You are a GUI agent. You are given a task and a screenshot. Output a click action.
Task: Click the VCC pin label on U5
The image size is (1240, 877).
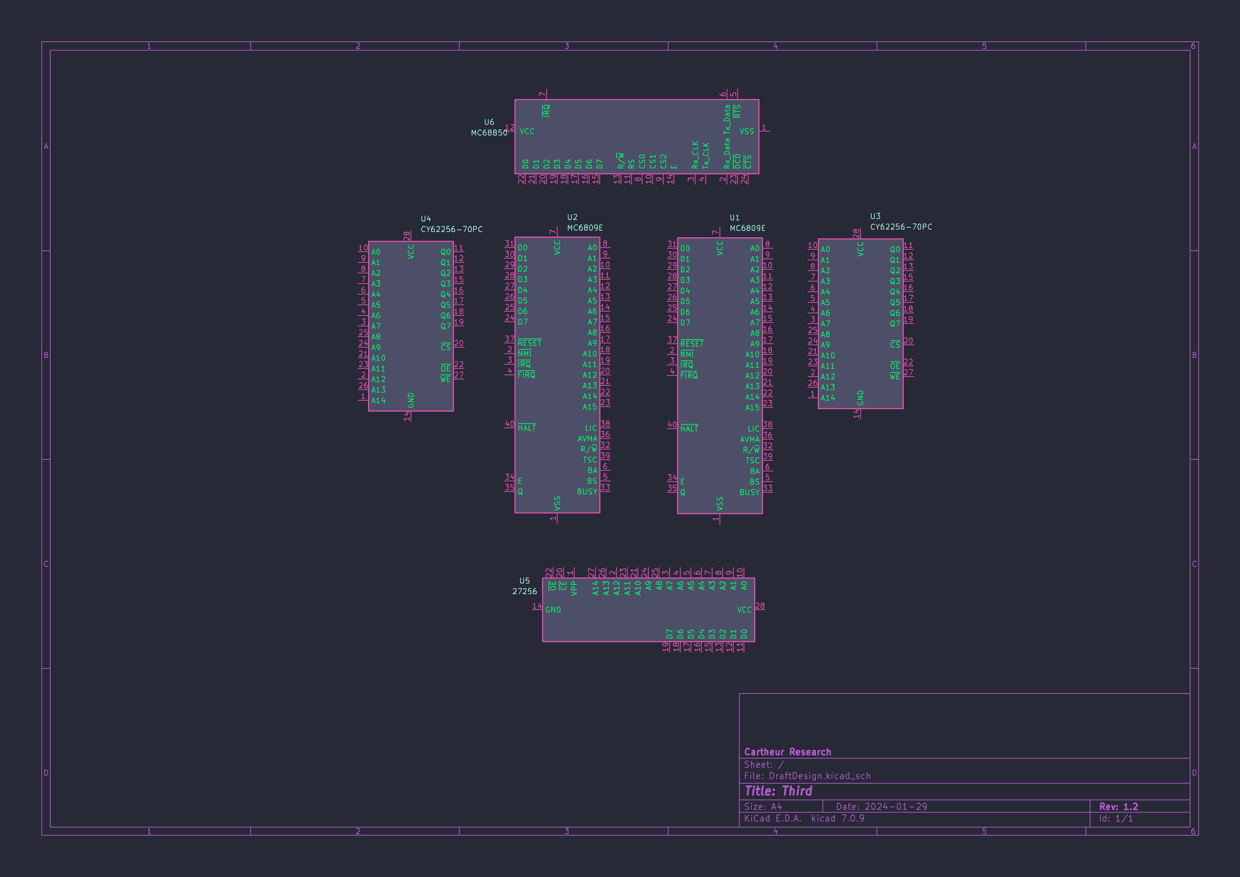point(744,610)
